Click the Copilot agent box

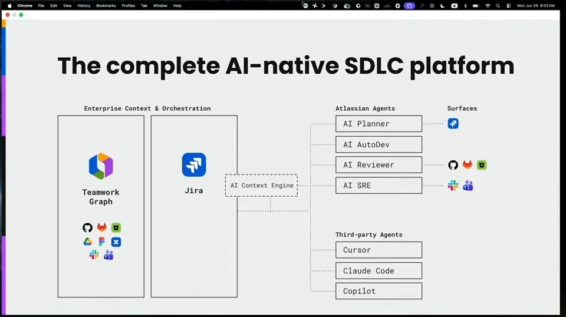[x=379, y=291]
